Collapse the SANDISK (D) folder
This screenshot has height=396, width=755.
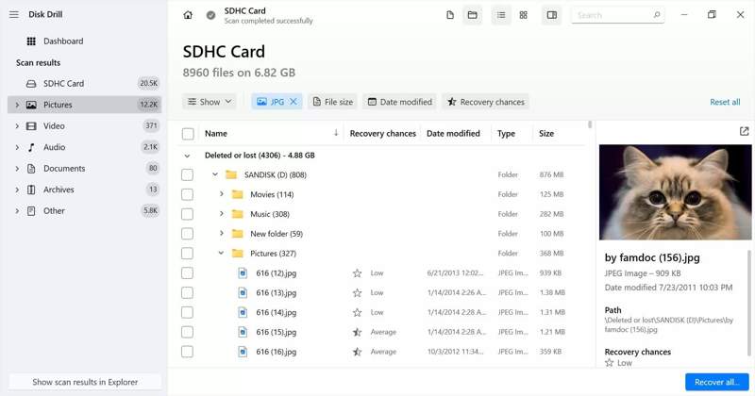[x=215, y=174]
